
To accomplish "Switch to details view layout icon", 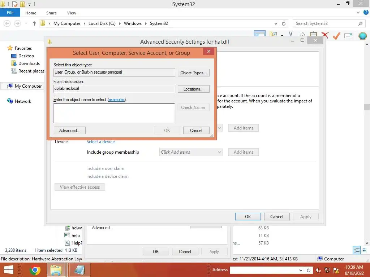I will [357, 250].
